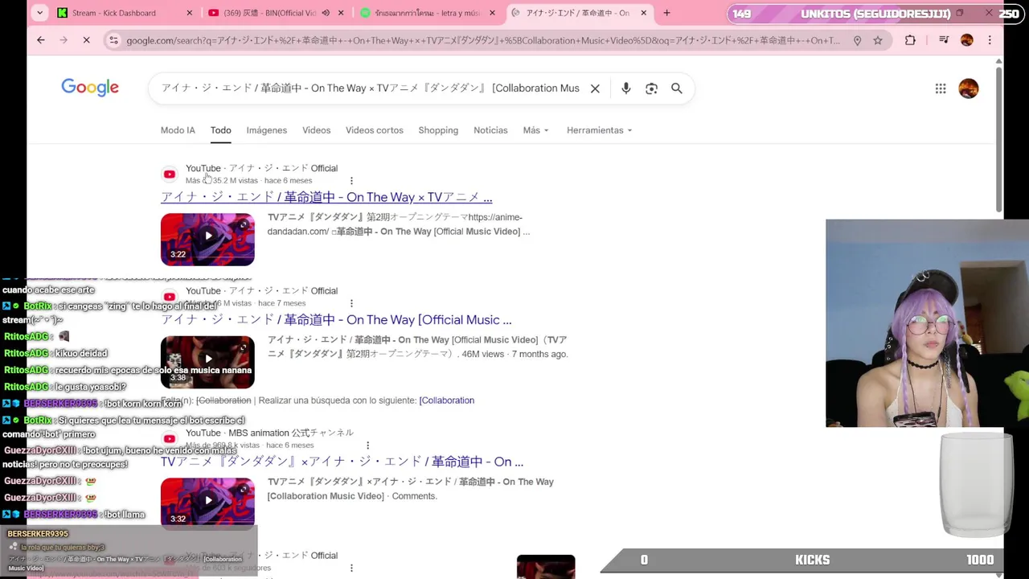Switch to the letra y música lyrics tab
Viewport: 1029px width, 579px height.
pyautogui.click(x=426, y=13)
